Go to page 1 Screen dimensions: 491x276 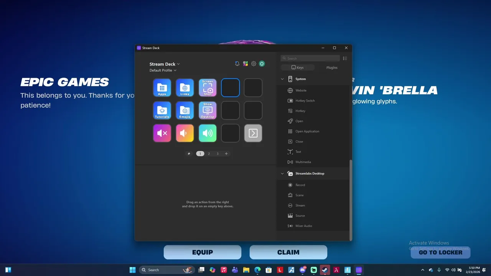[x=200, y=154]
